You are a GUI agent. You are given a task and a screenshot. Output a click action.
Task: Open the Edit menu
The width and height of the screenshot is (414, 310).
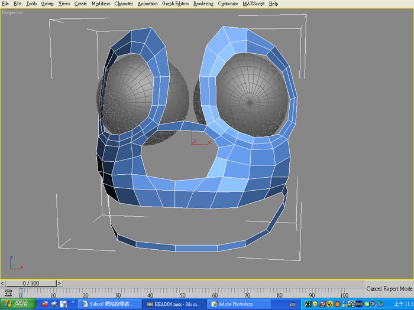[18, 4]
